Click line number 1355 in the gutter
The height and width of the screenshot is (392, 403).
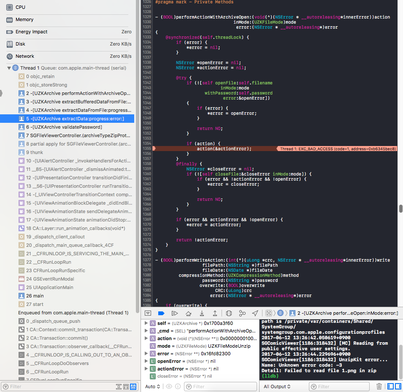click(x=147, y=148)
